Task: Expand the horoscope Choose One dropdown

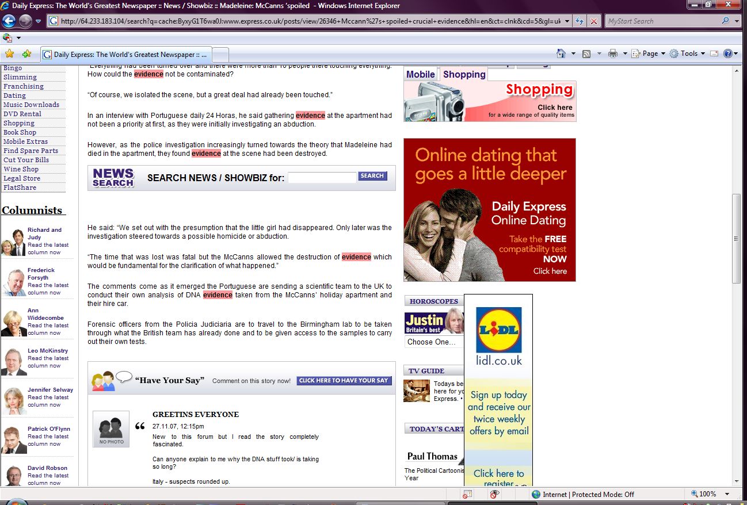Action: point(433,342)
